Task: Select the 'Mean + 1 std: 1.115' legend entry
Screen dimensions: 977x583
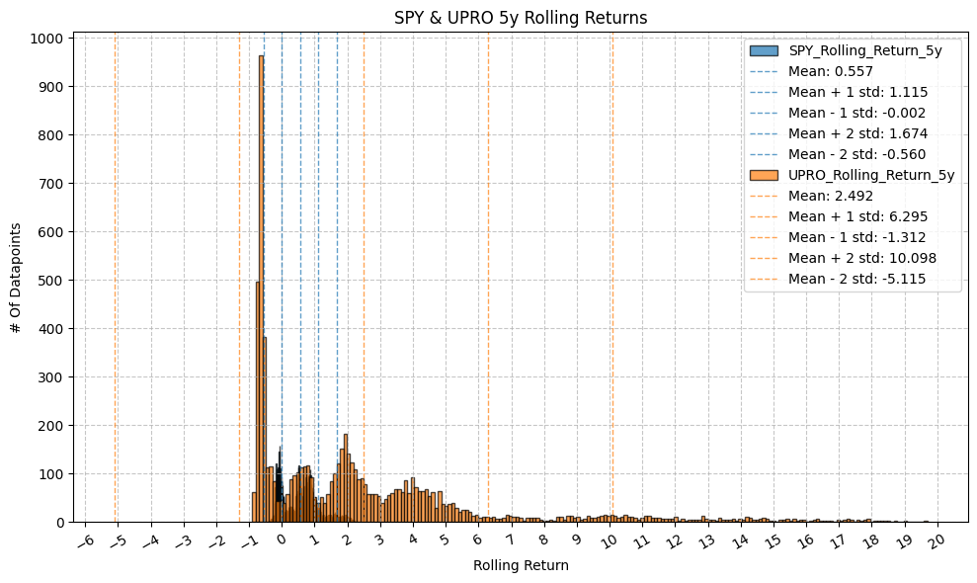Action: pos(857,92)
